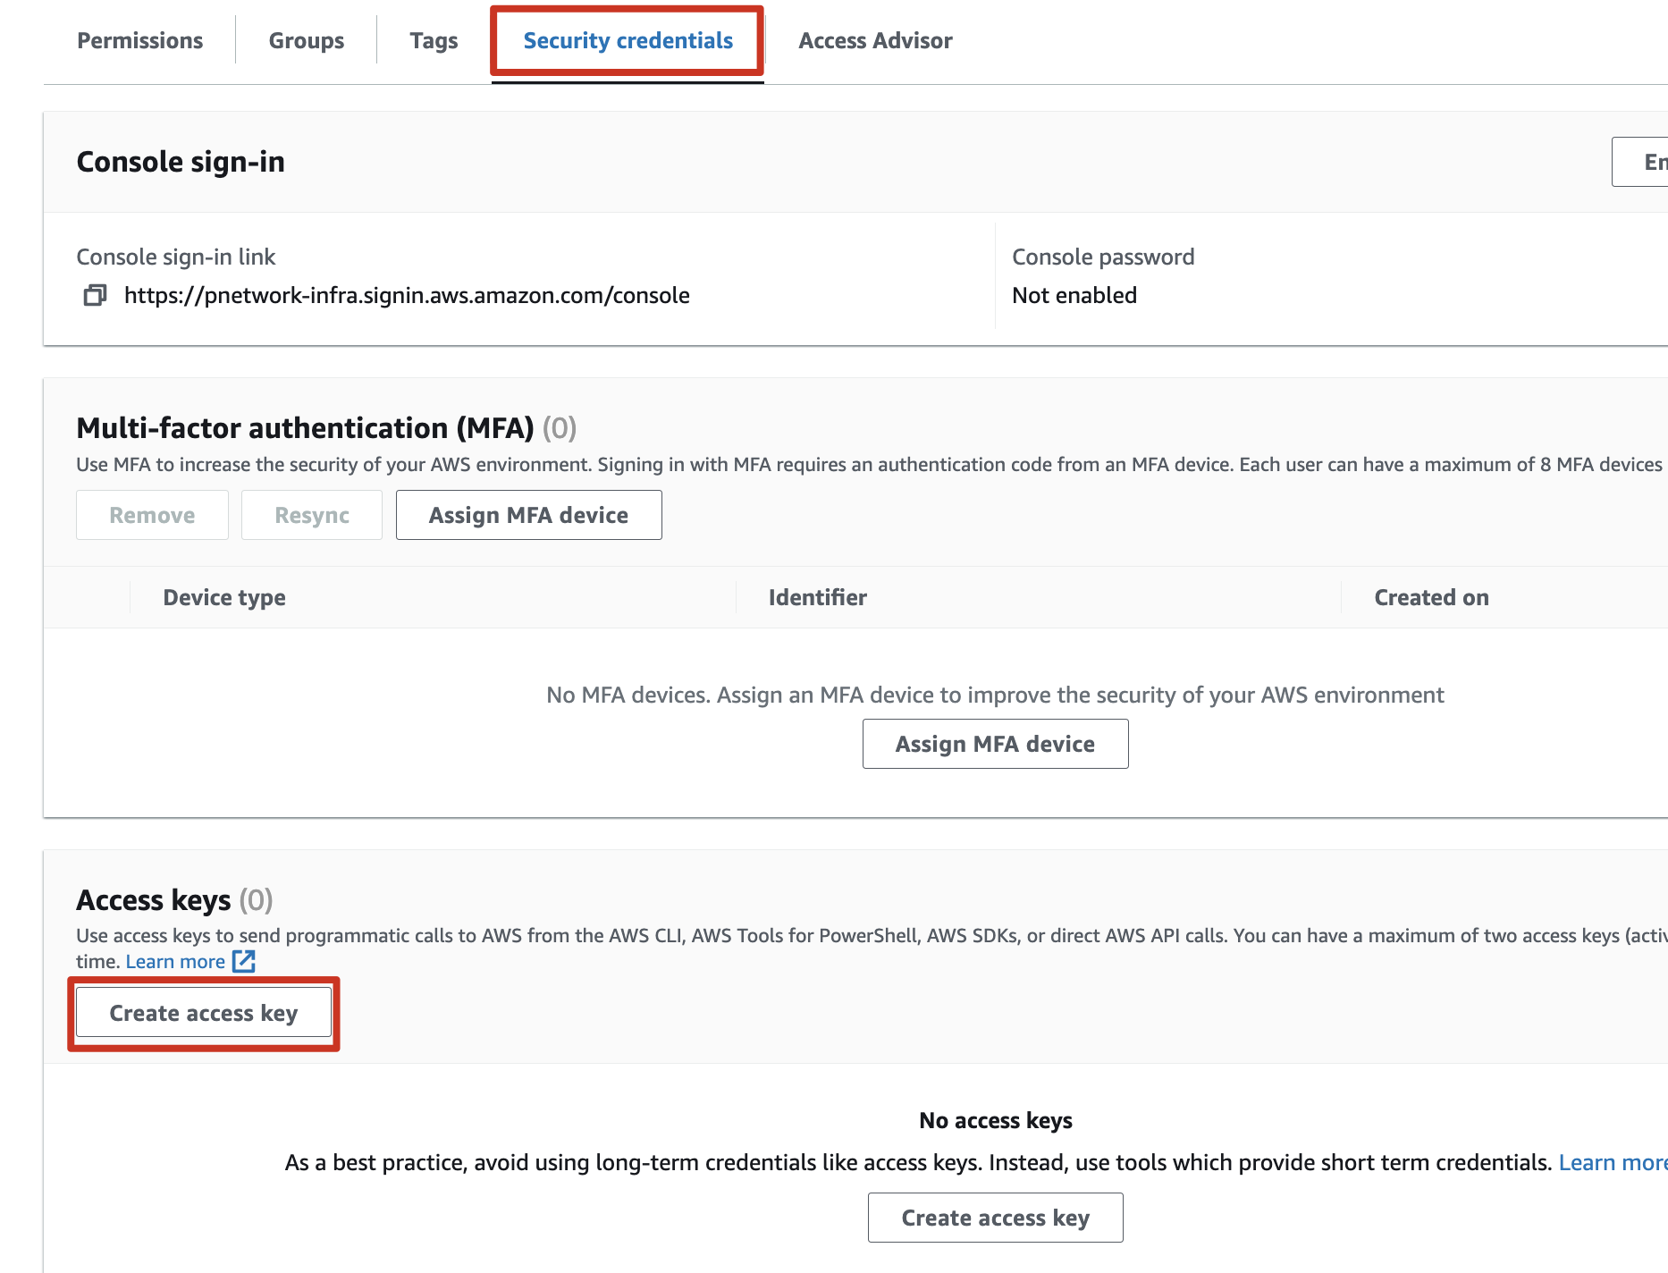Image resolution: width=1668 pixels, height=1273 pixels.
Task: Click the 'Console sign-in link' label
Action: point(176,257)
